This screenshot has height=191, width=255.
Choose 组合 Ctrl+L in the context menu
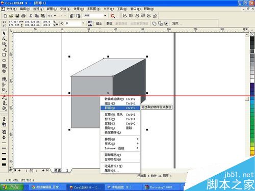(120, 103)
